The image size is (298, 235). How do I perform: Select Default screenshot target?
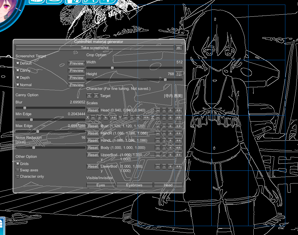pyautogui.click(x=18, y=63)
